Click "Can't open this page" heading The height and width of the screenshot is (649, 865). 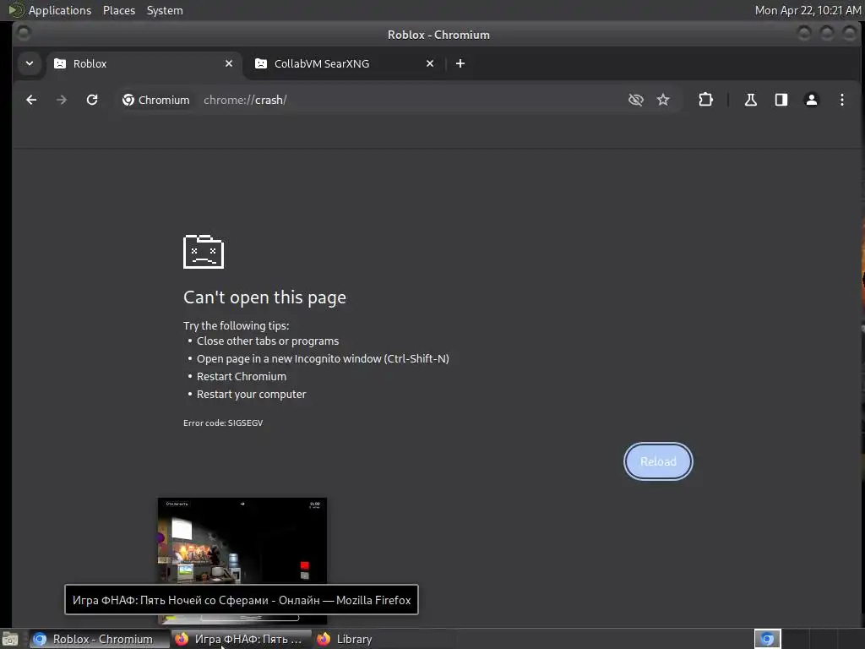pyautogui.click(x=264, y=297)
